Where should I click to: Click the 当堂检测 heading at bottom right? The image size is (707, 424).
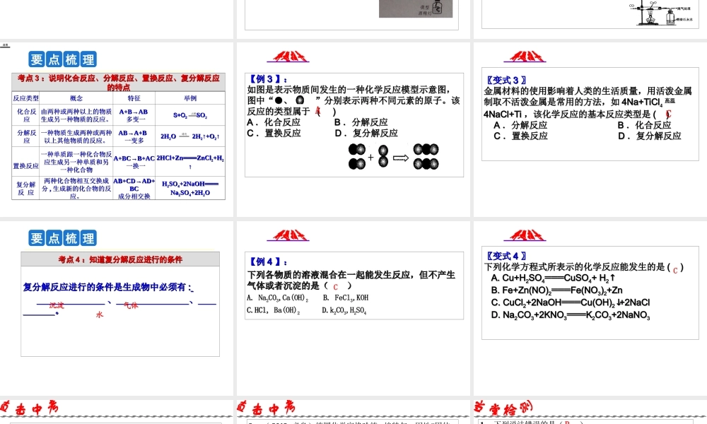click(503, 408)
